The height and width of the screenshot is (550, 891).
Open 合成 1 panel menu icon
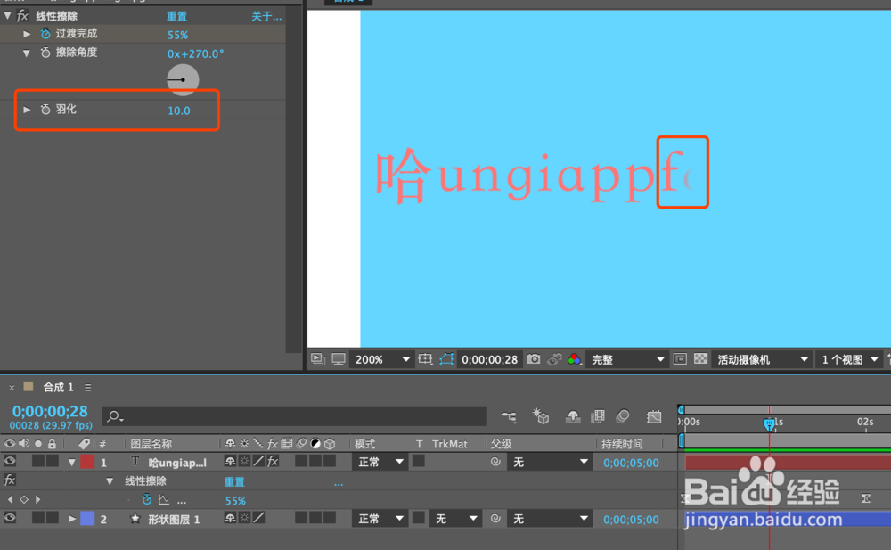click(x=88, y=388)
